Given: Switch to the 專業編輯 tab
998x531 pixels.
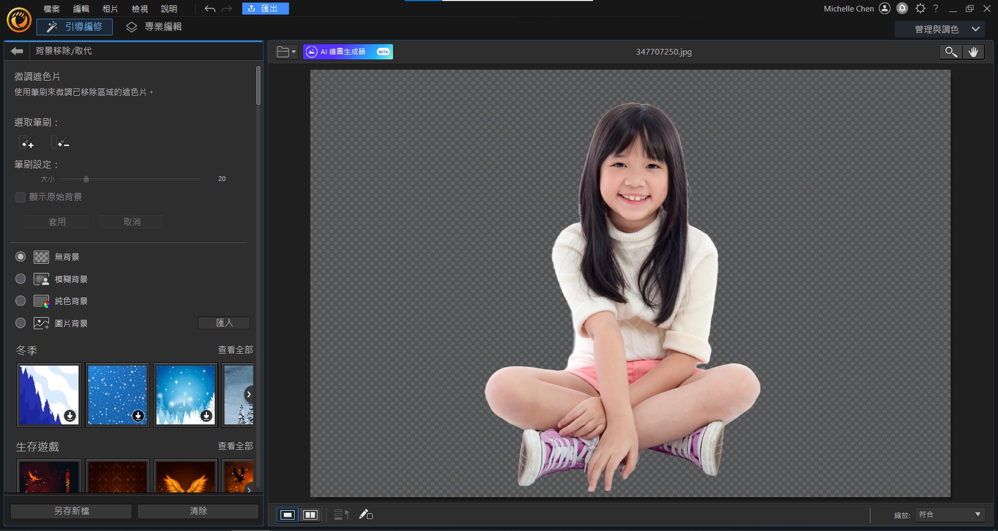Looking at the screenshot, I should click(154, 27).
